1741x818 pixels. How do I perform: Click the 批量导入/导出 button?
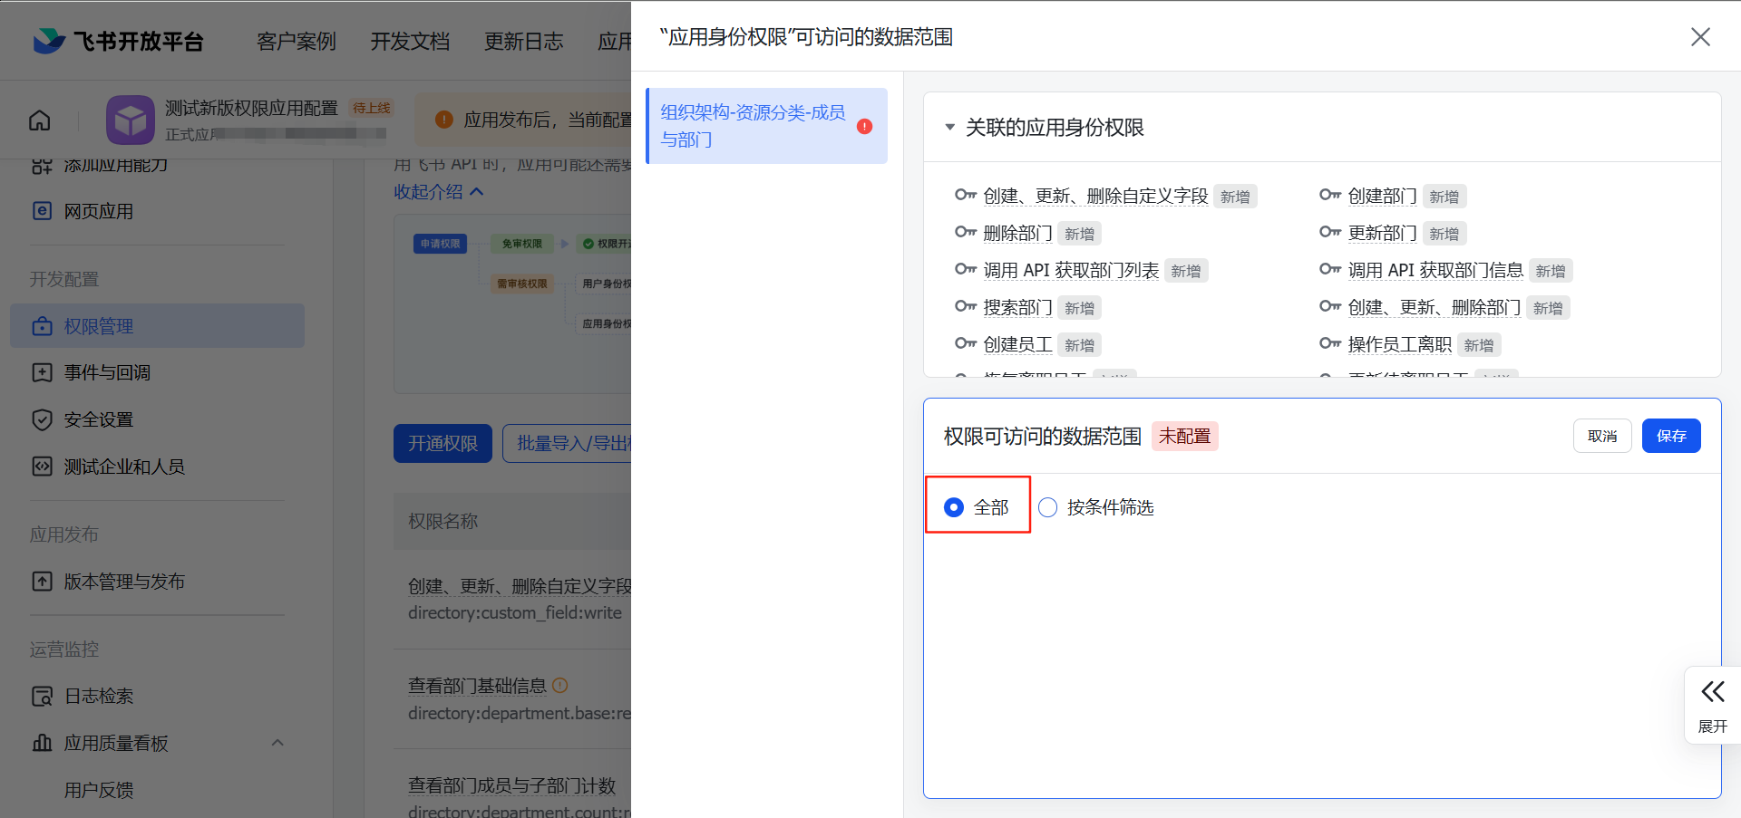click(x=568, y=443)
